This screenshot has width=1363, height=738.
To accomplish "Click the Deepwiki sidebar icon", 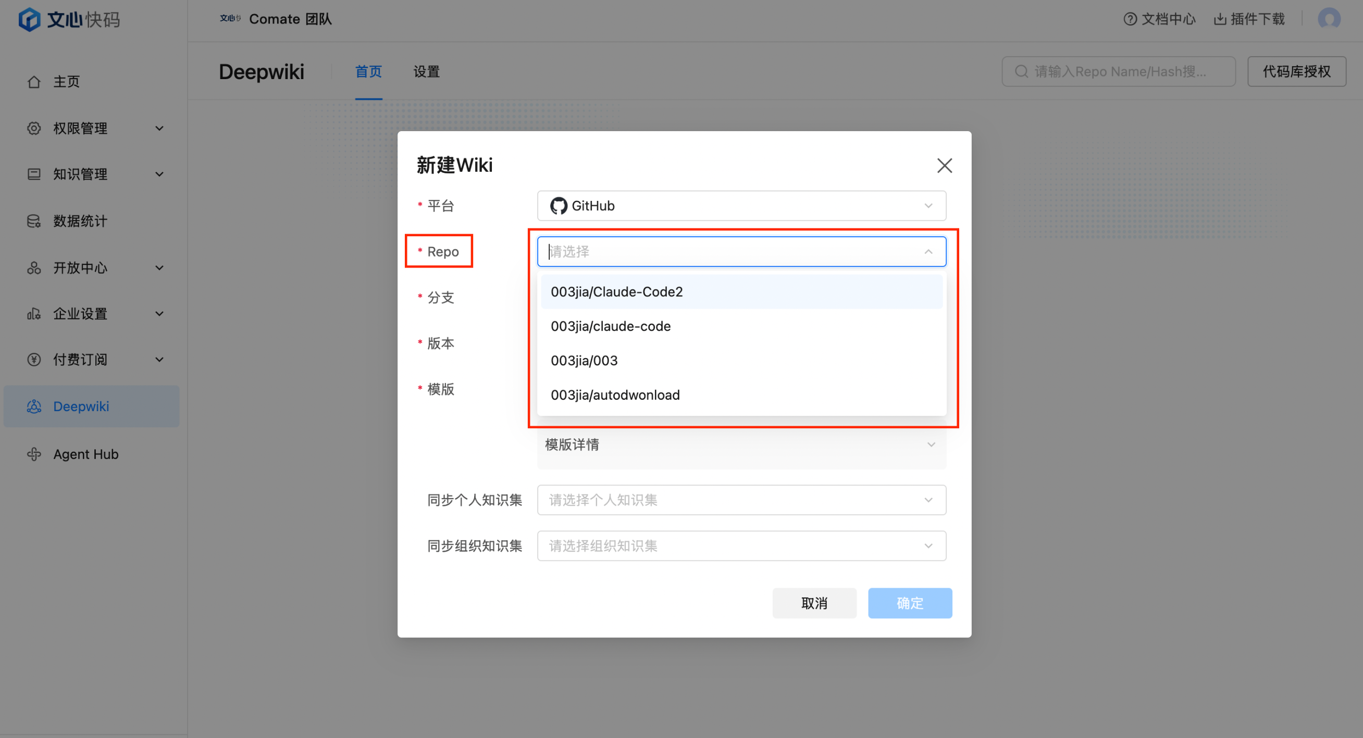I will tap(34, 406).
